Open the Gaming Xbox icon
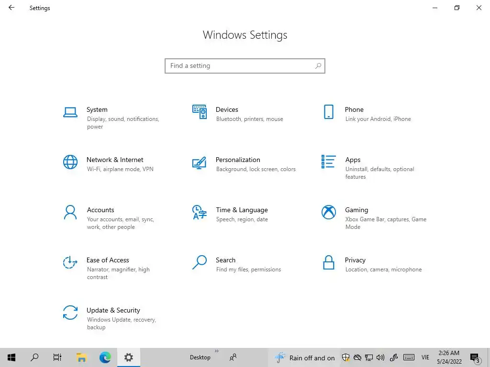490x367 pixels. coord(328,212)
